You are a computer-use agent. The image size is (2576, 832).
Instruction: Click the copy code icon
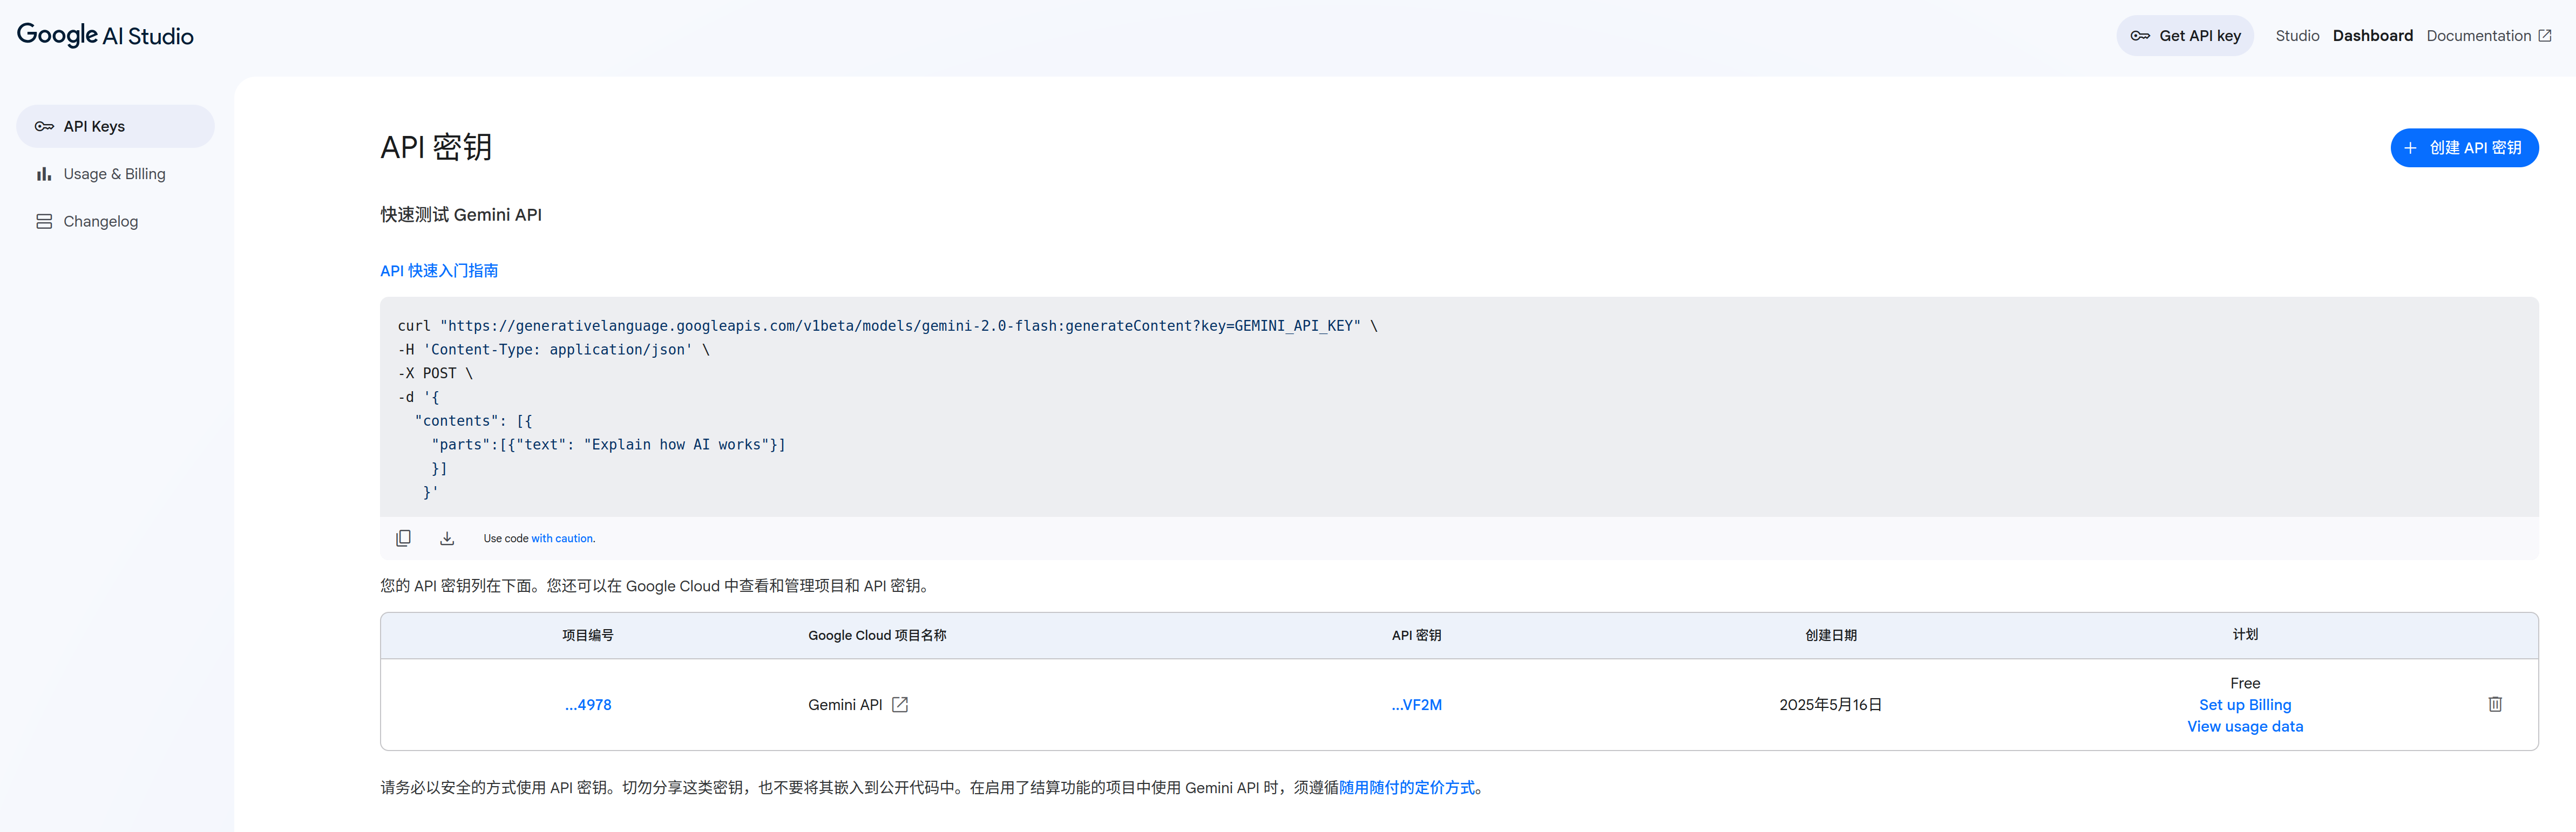coord(403,538)
